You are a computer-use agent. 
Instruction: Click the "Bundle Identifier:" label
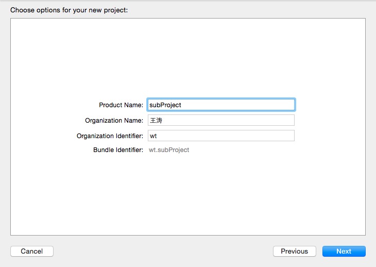[118, 150]
